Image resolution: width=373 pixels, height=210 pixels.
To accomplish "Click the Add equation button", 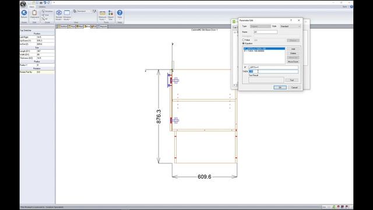I will [x=293, y=49].
